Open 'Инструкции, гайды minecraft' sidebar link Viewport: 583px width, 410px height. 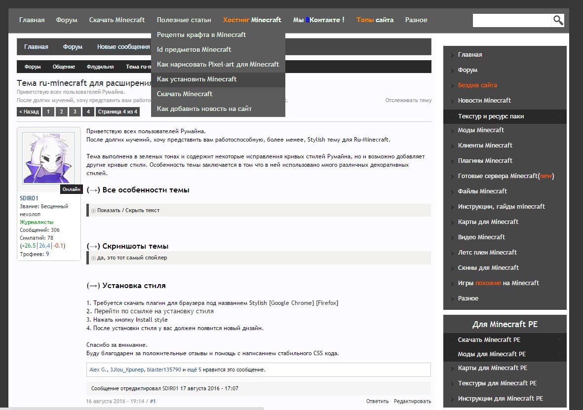(x=502, y=207)
